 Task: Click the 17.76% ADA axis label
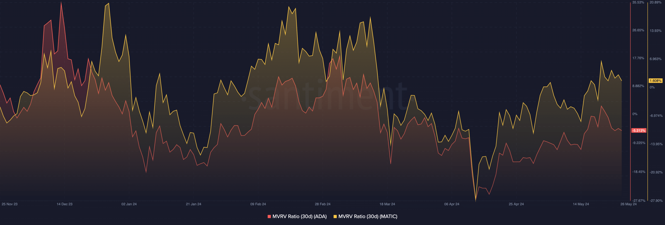[638, 58]
